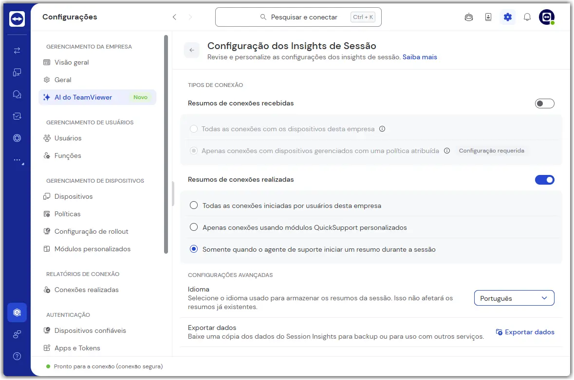Open 'Usuários' menu item
The height and width of the screenshot is (380, 574).
[x=97, y=138]
